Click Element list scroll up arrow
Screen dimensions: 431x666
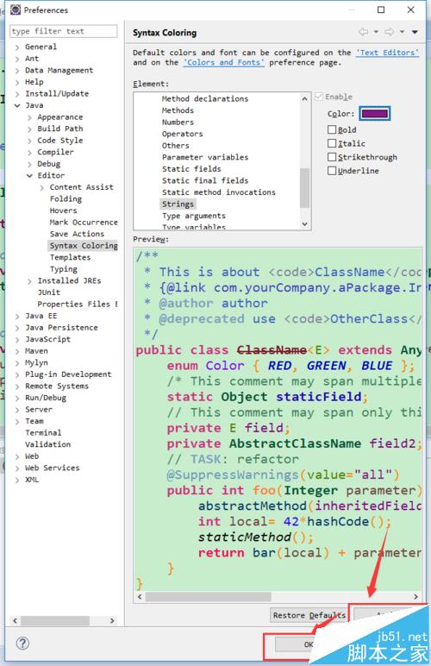(304, 98)
